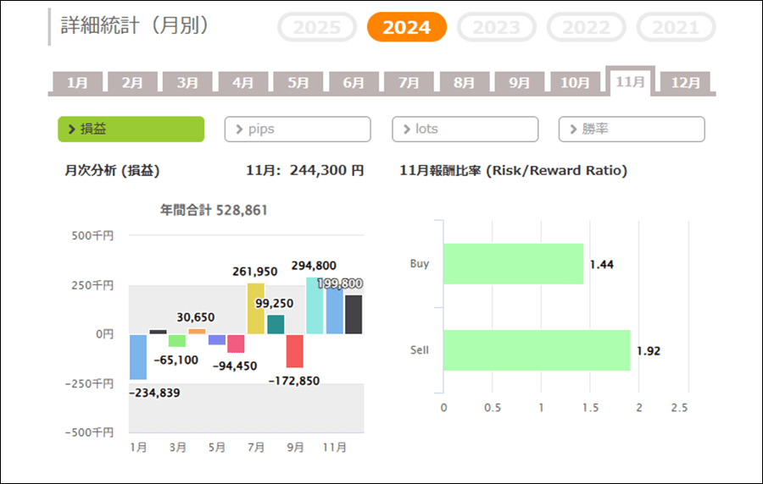Select the 8月 month tab
Viewport: 763px width, 484px height.
pyautogui.click(x=464, y=83)
